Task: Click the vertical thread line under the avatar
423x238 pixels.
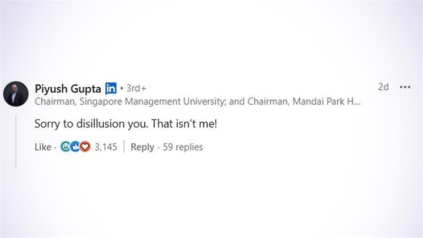Action: coord(16,142)
